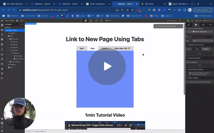The height and width of the screenshot is (133, 214).
Task: Toggle Collaborators can edit this element
Action: click(x=187, y=82)
